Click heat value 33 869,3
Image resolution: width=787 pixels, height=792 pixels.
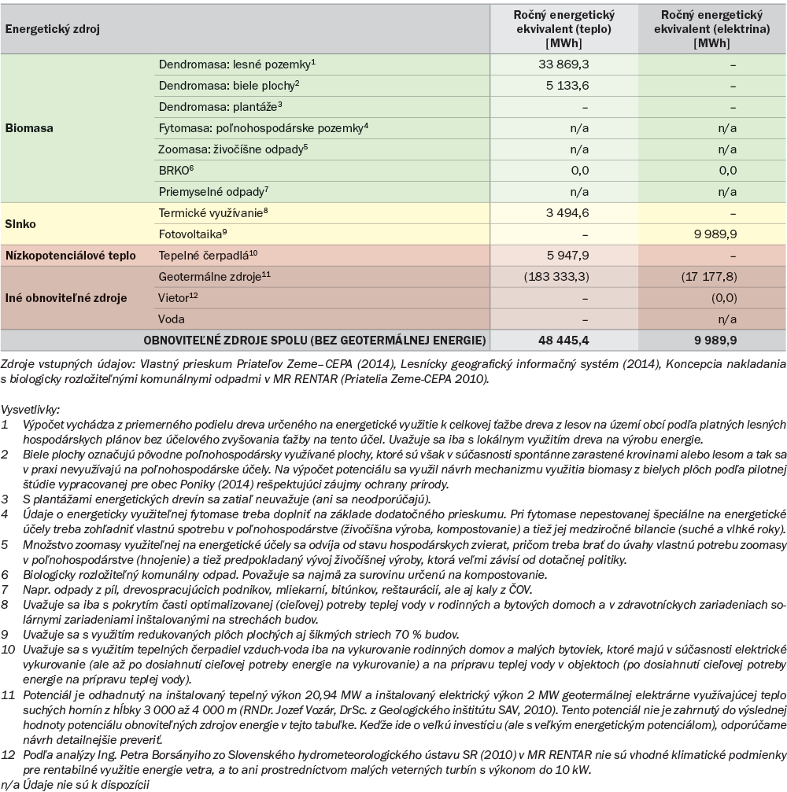coord(563,64)
